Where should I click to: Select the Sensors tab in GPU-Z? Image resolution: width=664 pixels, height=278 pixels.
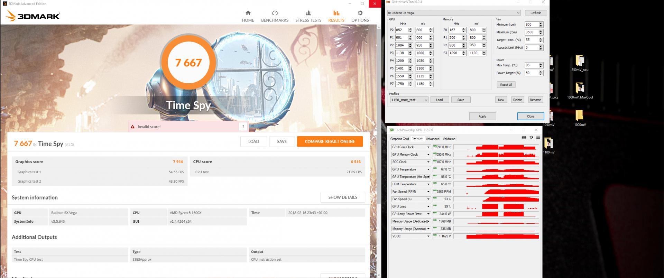click(x=417, y=138)
